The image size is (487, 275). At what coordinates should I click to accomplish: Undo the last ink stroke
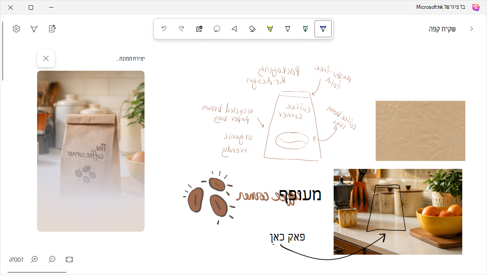tap(164, 29)
